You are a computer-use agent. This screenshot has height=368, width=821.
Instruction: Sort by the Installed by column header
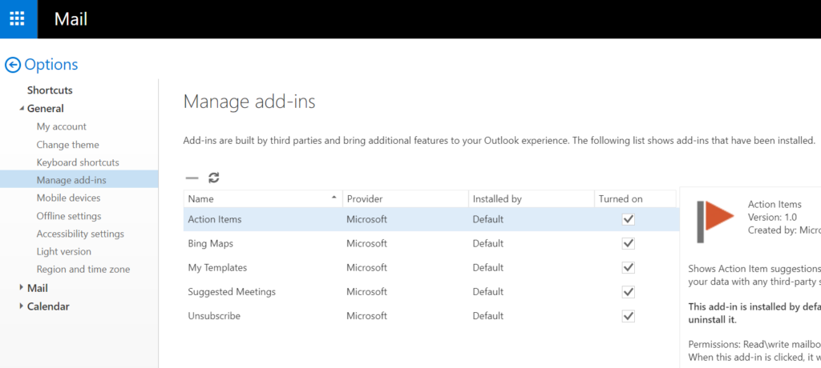pyautogui.click(x=531, y=198)
